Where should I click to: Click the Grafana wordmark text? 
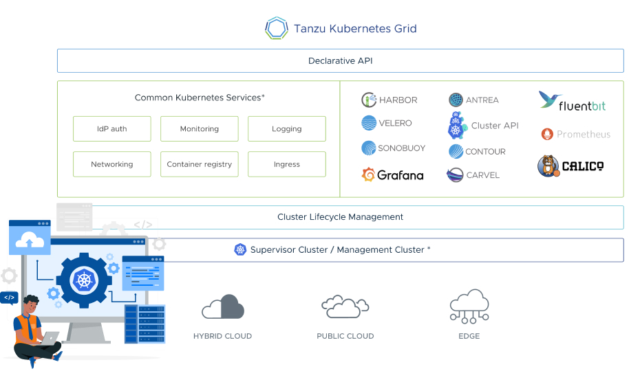pos(400,175)
